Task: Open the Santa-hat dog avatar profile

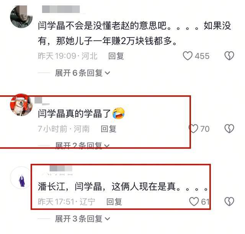Action: coord(21,105)
